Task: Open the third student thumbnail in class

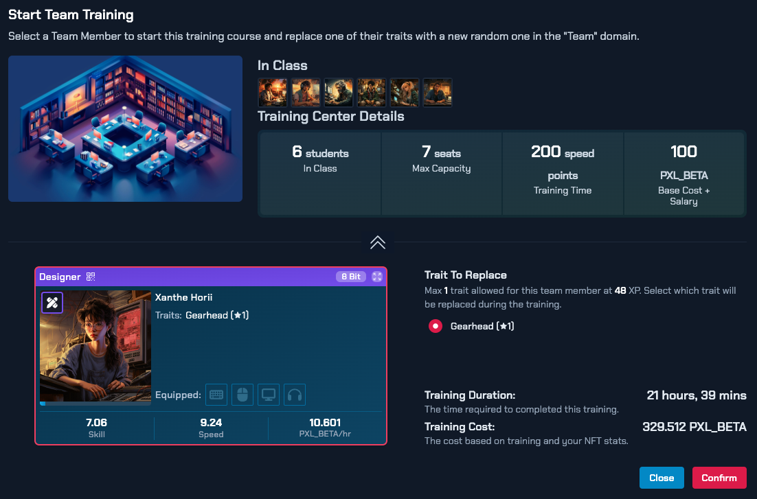Action: tap(339, 92)
